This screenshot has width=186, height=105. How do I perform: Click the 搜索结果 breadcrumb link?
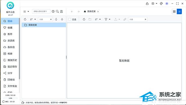point(92,12)
